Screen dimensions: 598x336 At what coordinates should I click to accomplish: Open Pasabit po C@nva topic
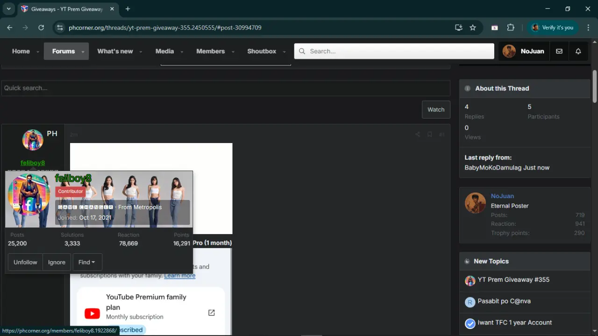[x=504, y=301]
